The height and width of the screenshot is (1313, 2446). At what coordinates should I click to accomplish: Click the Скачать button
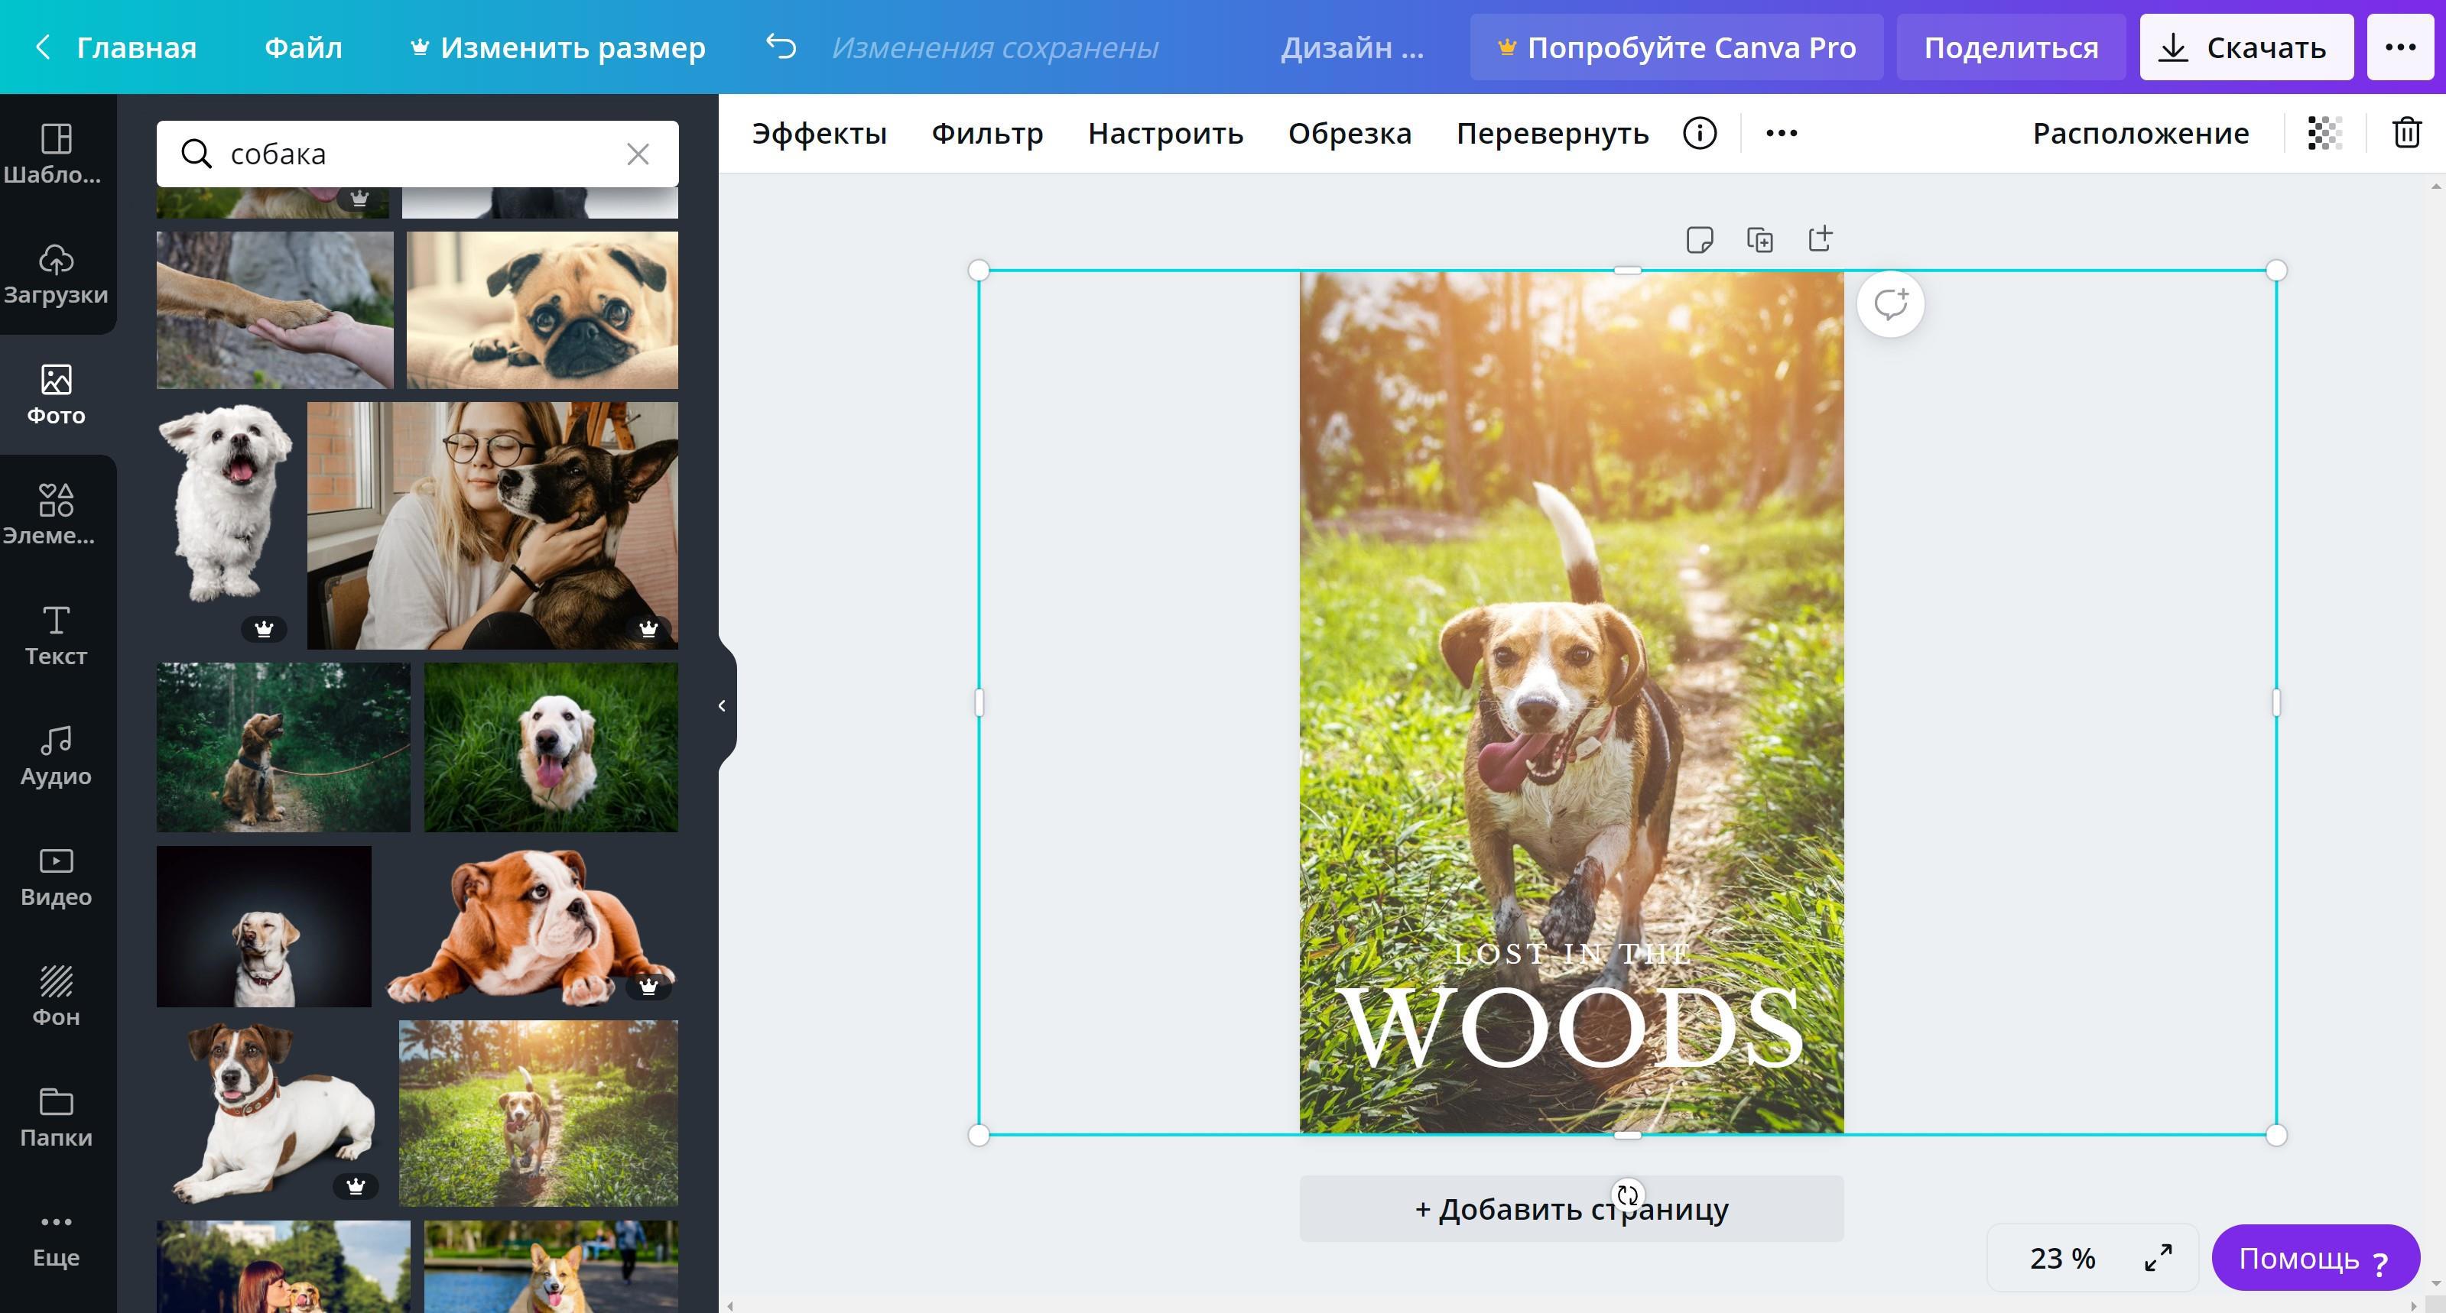click(2246, 47)
